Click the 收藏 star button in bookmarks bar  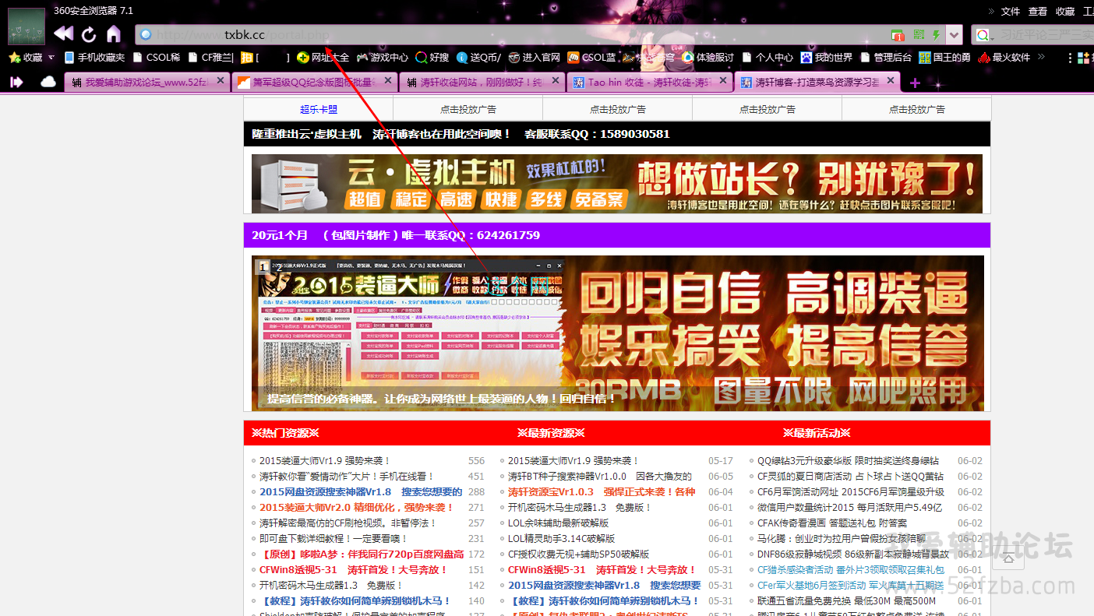[x=26, y=58]
